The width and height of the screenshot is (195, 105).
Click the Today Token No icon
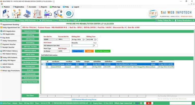[156, 20]
